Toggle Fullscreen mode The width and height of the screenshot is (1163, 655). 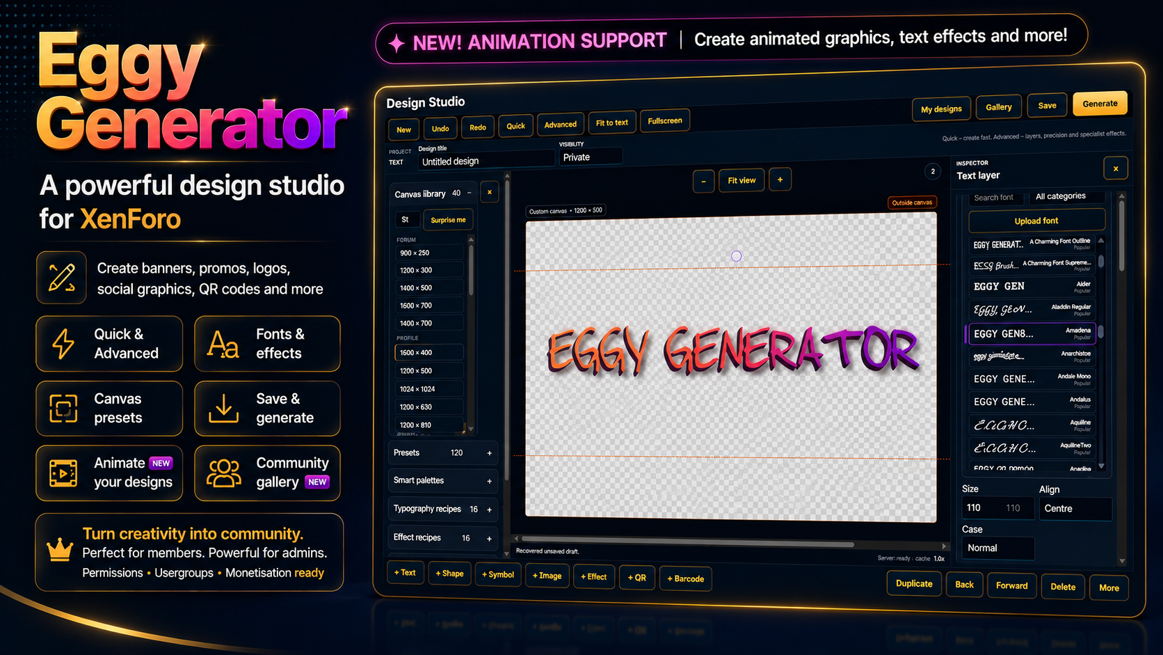tap(665, 121)
